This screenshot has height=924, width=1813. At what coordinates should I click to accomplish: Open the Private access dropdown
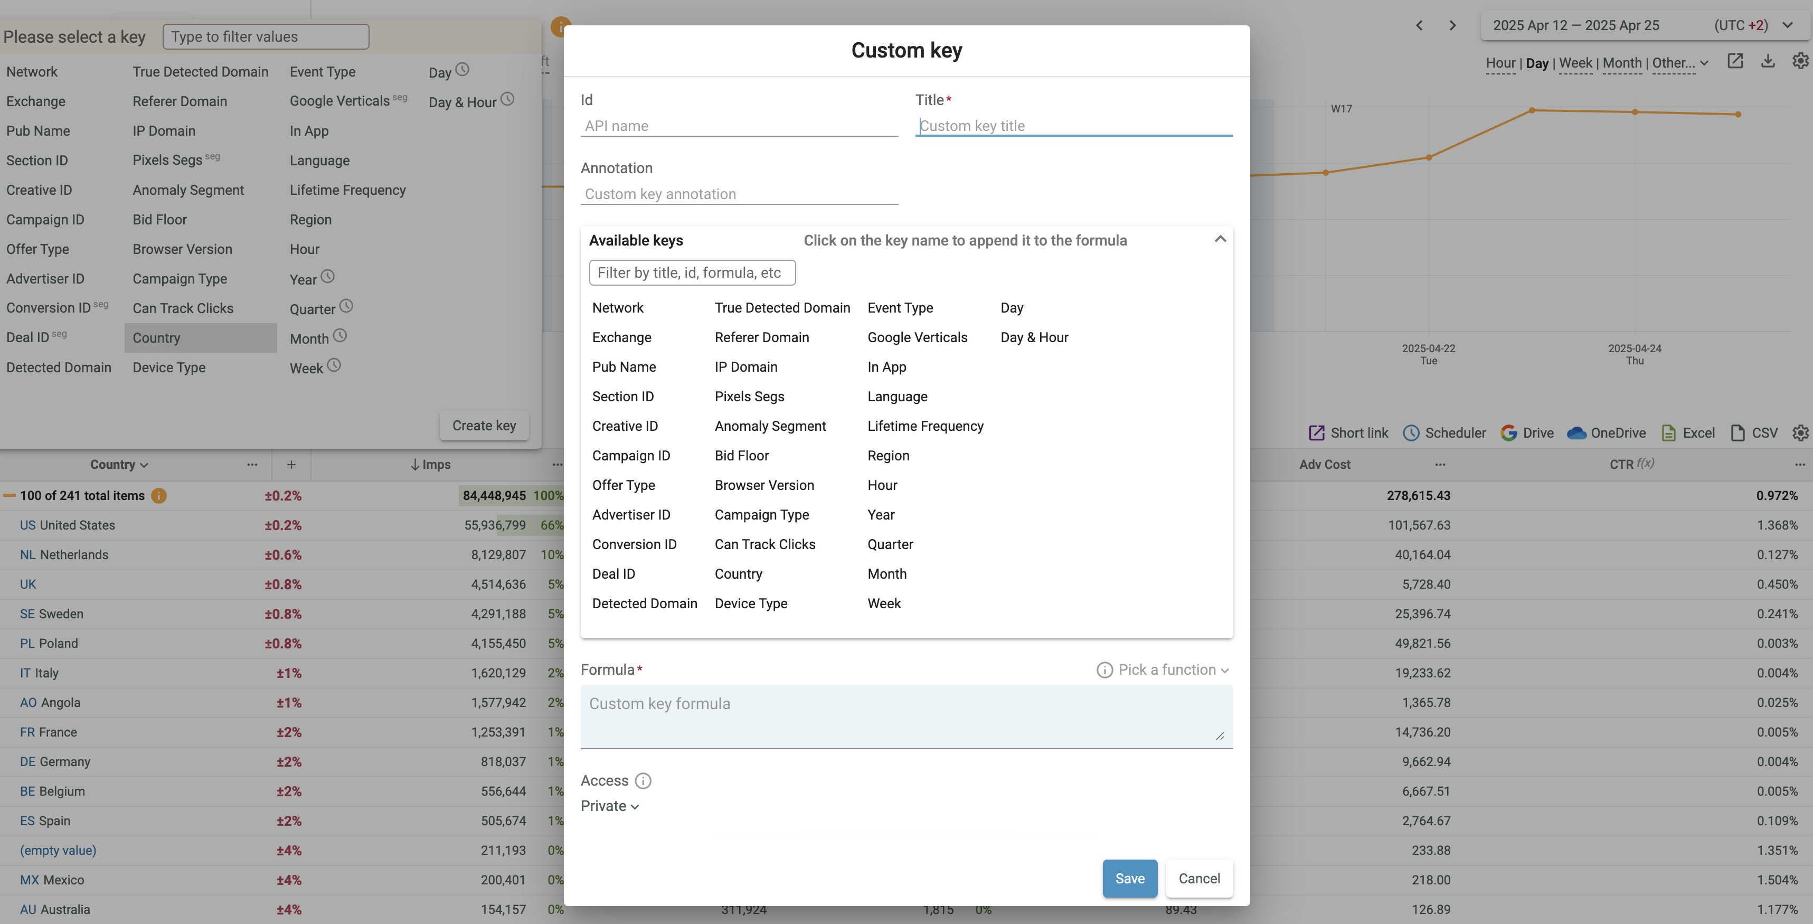tap(609, 806)
